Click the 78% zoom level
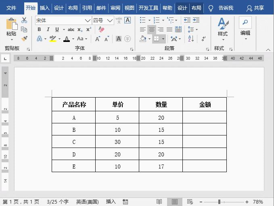 pyautogui.click(x=258, y=202)
